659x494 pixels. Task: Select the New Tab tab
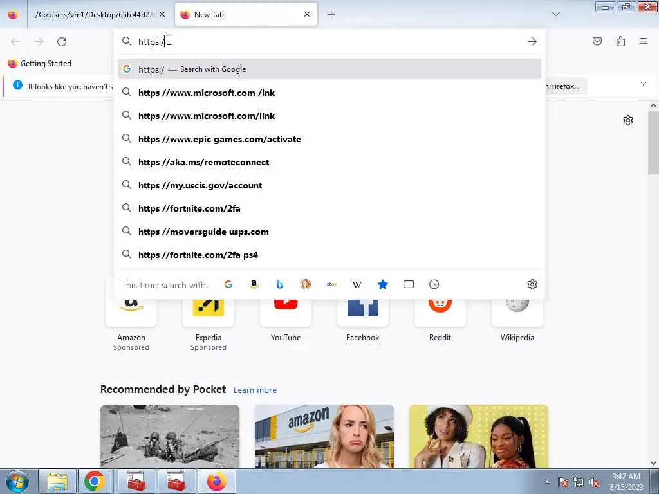[246, 15]
